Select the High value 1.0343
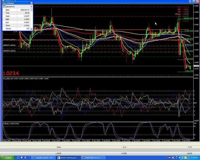This screenshot has height=160, width=200. pos(27,19)
